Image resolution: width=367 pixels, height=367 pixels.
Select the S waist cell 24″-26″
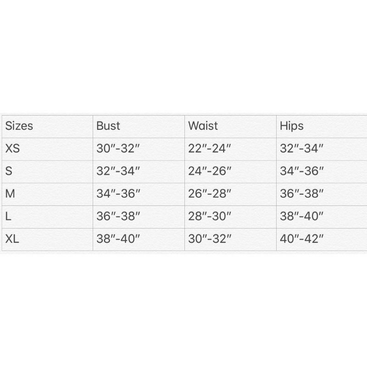click(210, 171)
